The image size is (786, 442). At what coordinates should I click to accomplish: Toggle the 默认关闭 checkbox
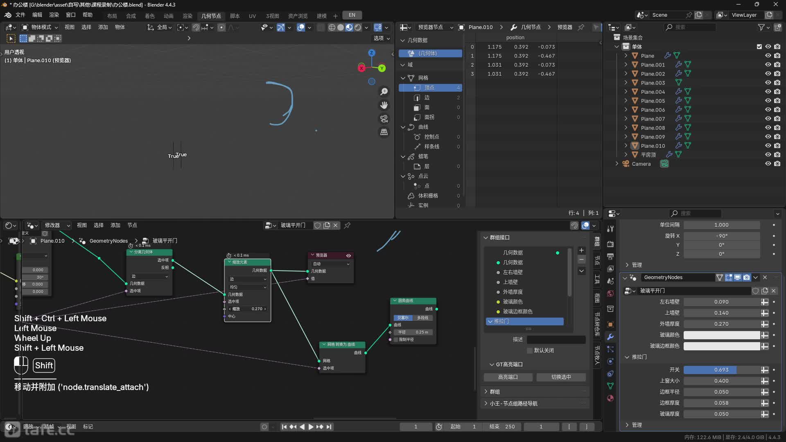coord(530,351)
